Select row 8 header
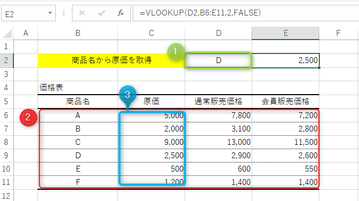The width and height of the screenshot is (359, 201). (6, 142)
